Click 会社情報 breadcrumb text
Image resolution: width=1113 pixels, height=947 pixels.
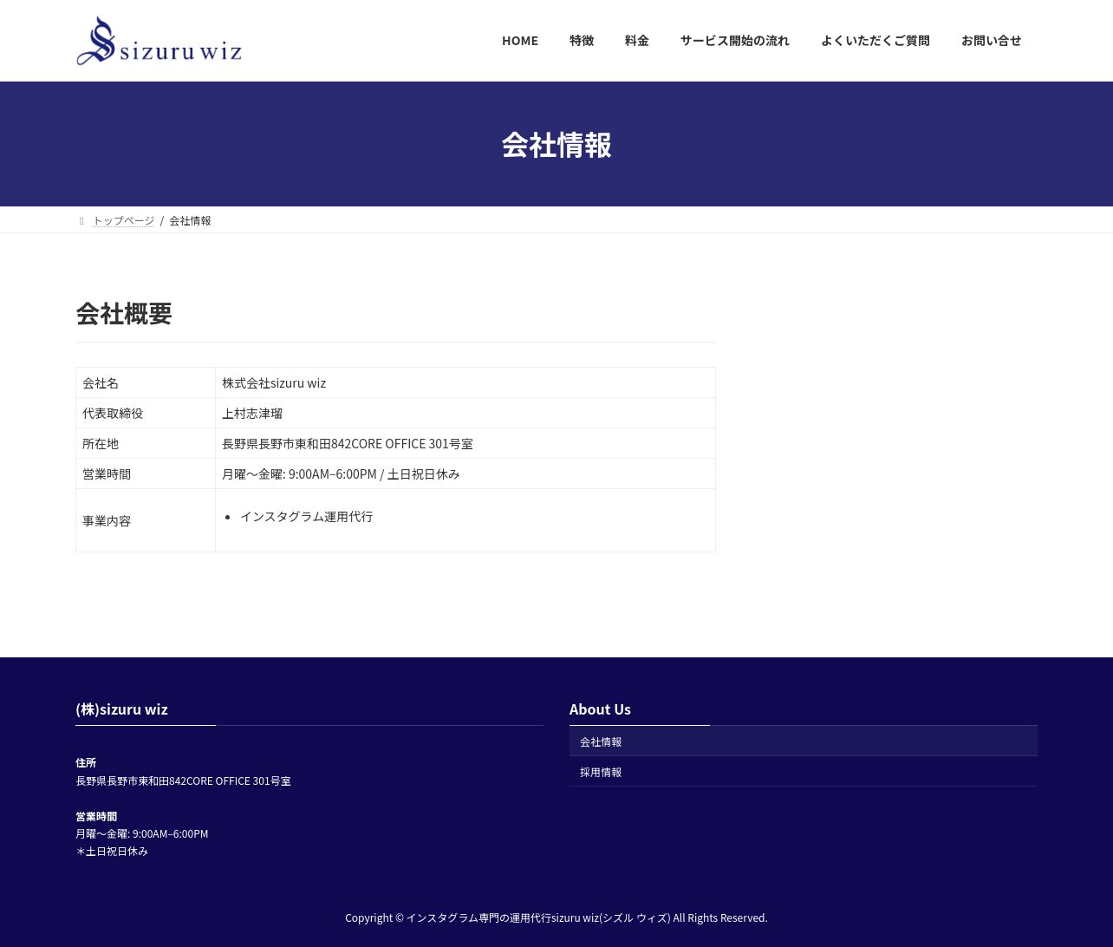coord(190,221)
